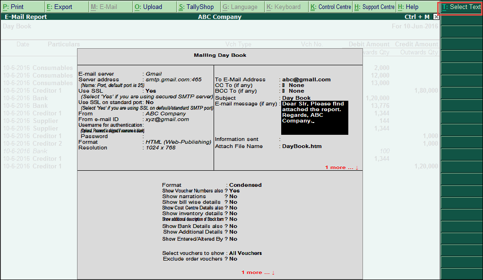Edit Attach File Name DayBook.htm
Image resolution: width=483 pixels, height=280 pixels.
coord(302,147)
